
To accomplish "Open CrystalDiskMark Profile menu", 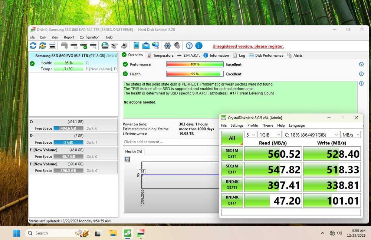I will click(x=252, y=126).
